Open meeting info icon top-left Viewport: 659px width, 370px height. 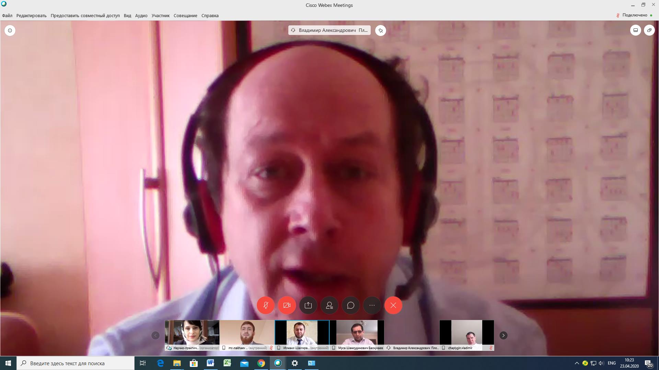pos(10,30)
